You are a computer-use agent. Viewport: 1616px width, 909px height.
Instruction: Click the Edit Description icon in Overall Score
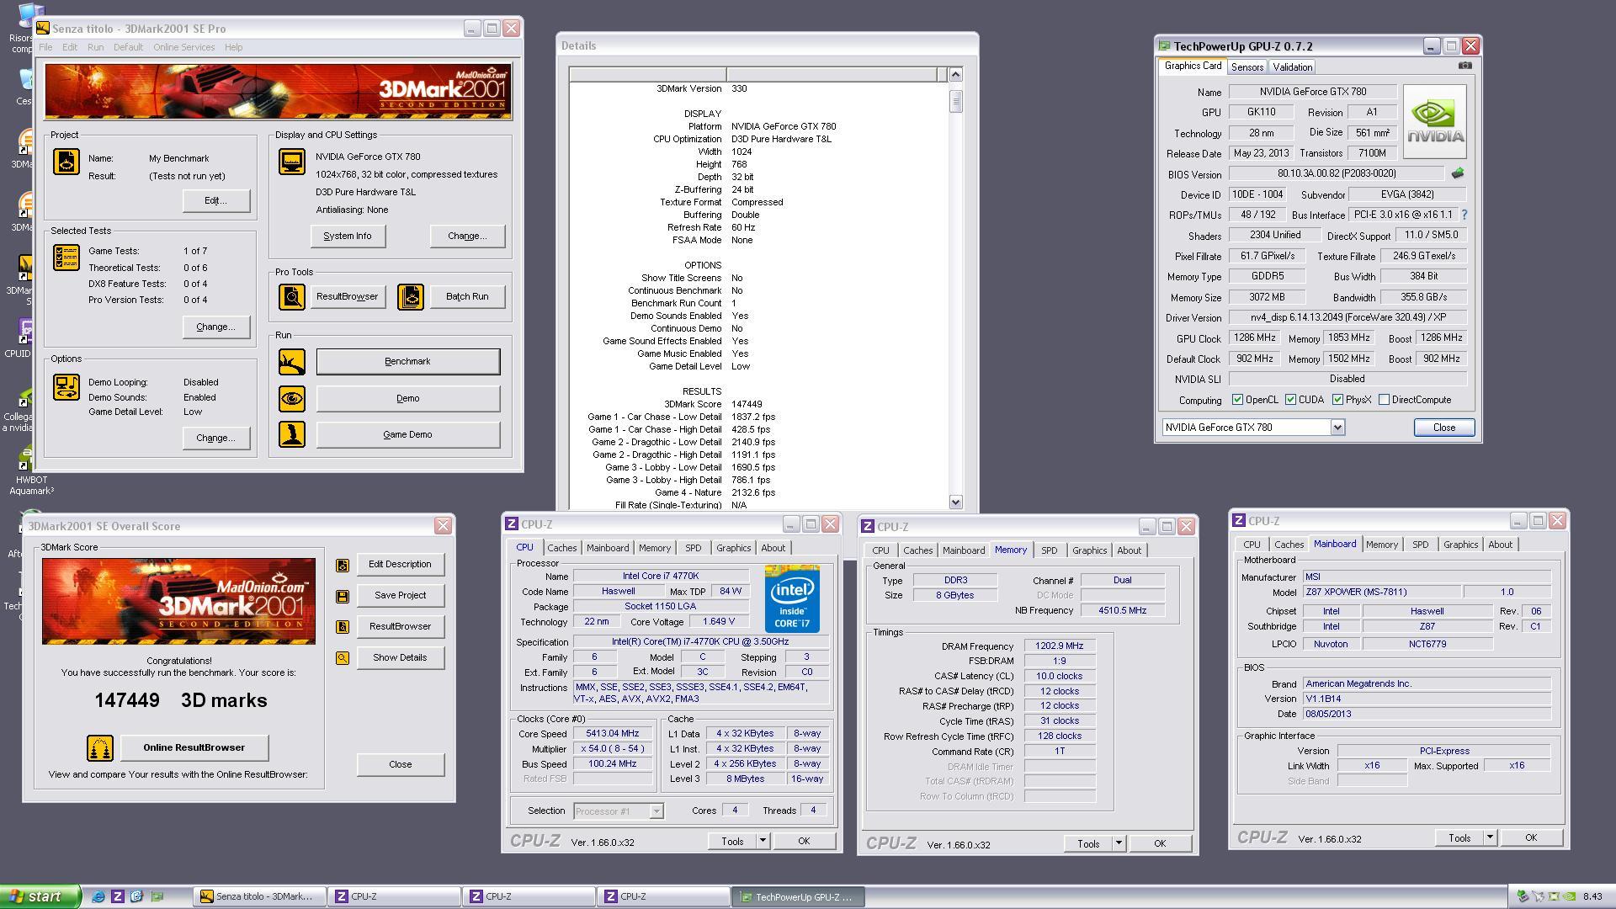coord(343,565)
